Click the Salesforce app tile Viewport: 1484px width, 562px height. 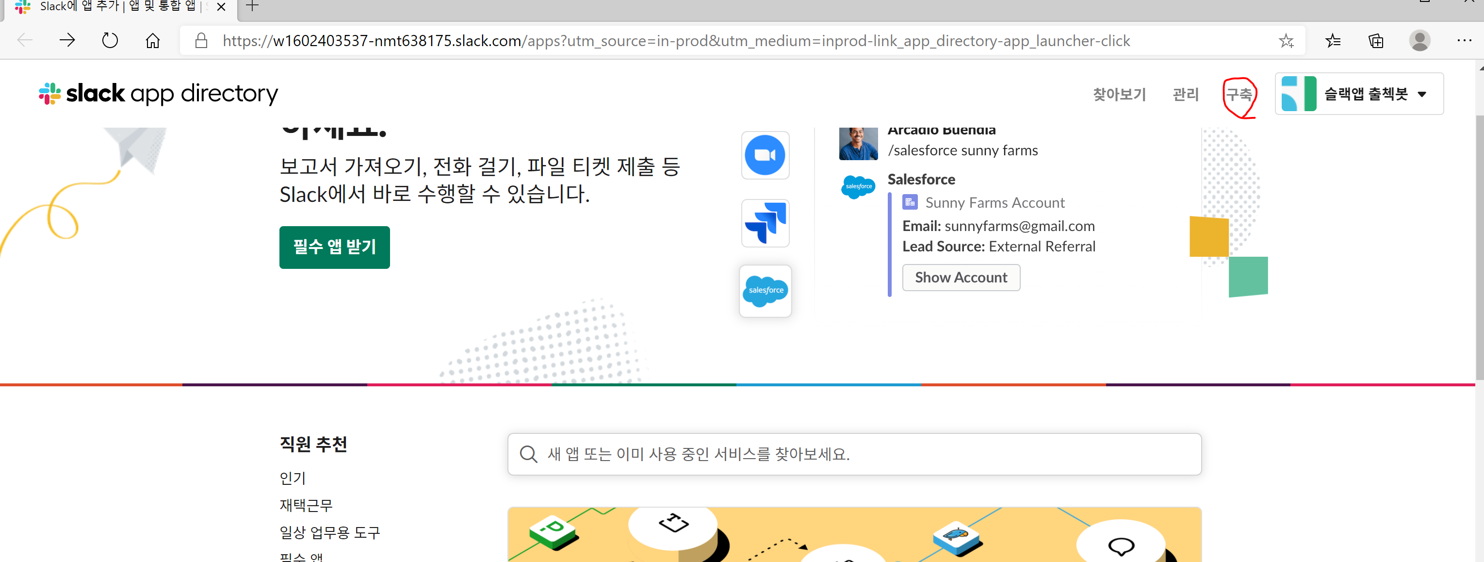(x=765, y=291)
